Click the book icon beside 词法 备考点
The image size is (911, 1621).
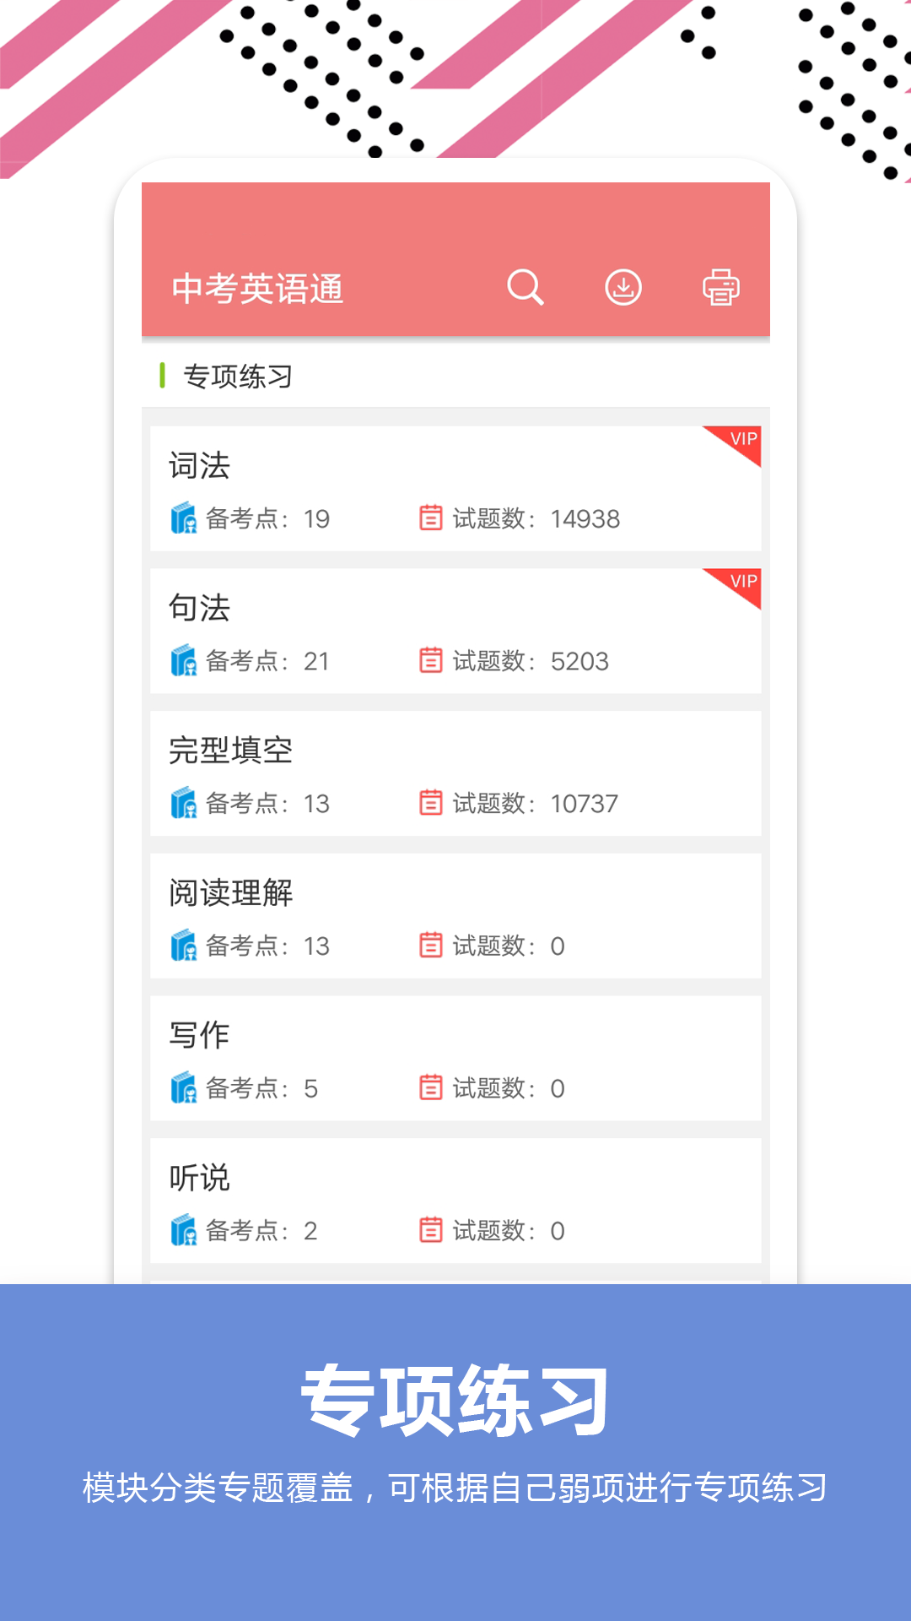point(183,518)
